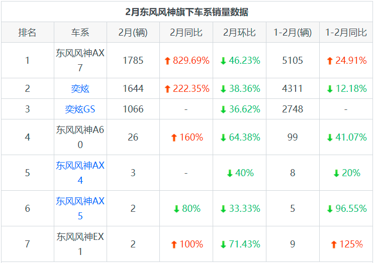Click the red up arrow beside 222.35%
This screenshot has width=374, height=263.
[x=167, y=89]
